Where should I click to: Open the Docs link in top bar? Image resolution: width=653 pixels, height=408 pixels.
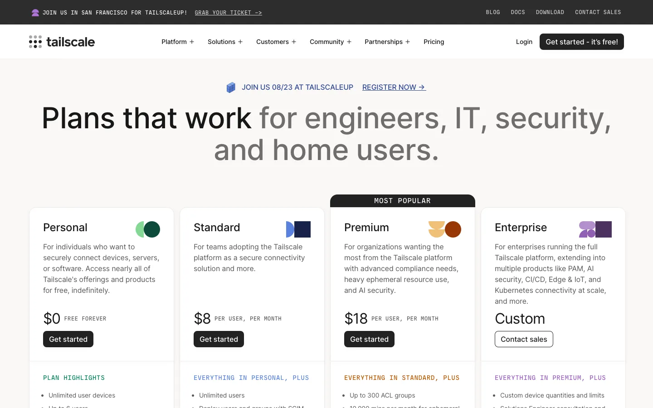click(x=518, y=12)
